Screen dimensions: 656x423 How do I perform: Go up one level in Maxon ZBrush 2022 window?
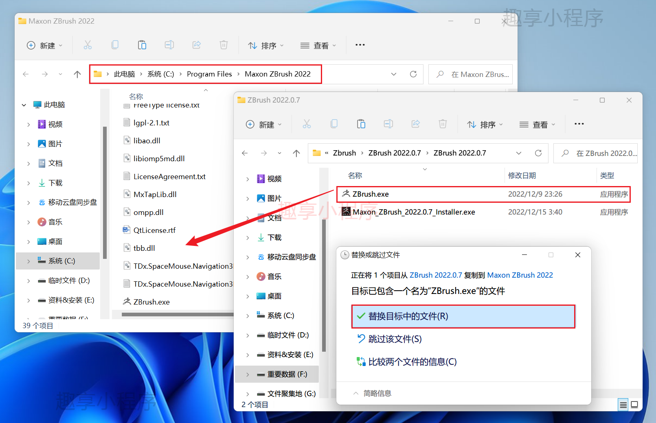pos(77,74)
